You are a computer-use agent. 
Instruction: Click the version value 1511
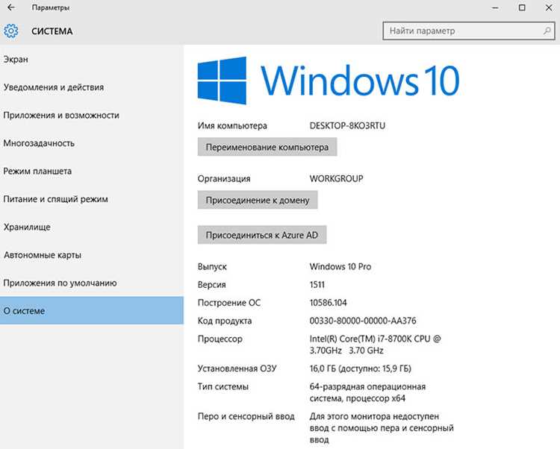pos(317,285)
